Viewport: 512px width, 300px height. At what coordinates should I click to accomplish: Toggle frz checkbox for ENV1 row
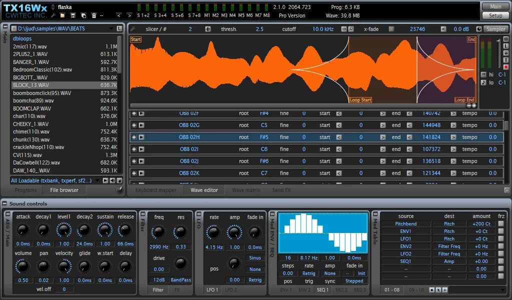tap(501, 231)
